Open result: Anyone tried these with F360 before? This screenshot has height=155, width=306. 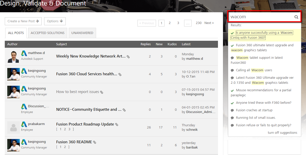(x=264, y=103)
